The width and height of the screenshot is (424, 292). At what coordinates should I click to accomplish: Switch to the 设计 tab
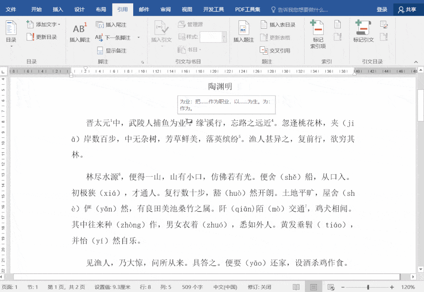(79, 9)
